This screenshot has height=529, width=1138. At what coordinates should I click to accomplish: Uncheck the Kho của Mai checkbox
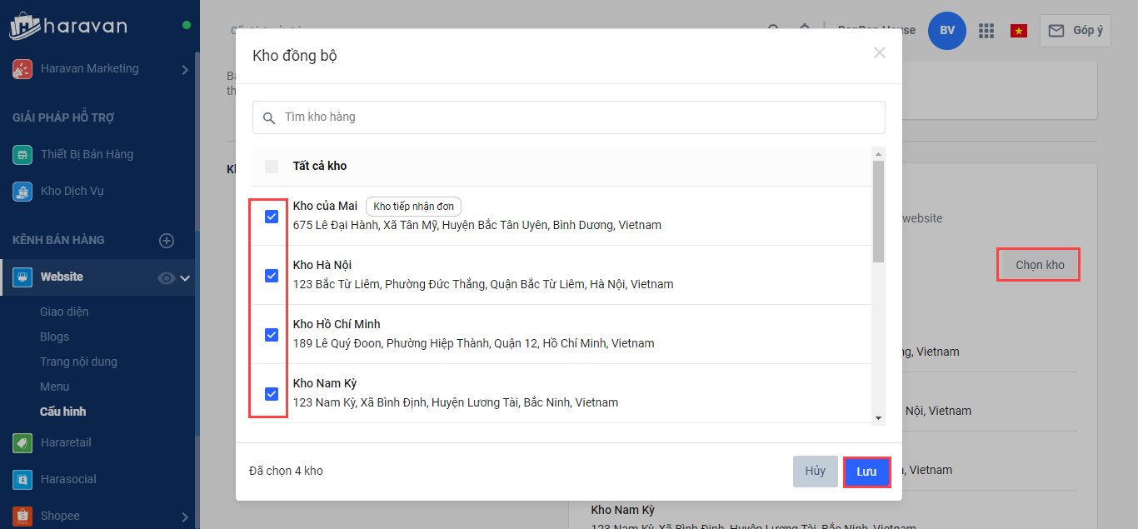[272, 217]
